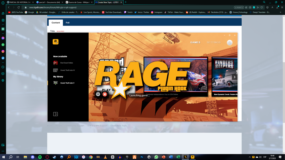Open Spotify from the taskbar
The image size is (285, 160).
[x=40, y=157]
